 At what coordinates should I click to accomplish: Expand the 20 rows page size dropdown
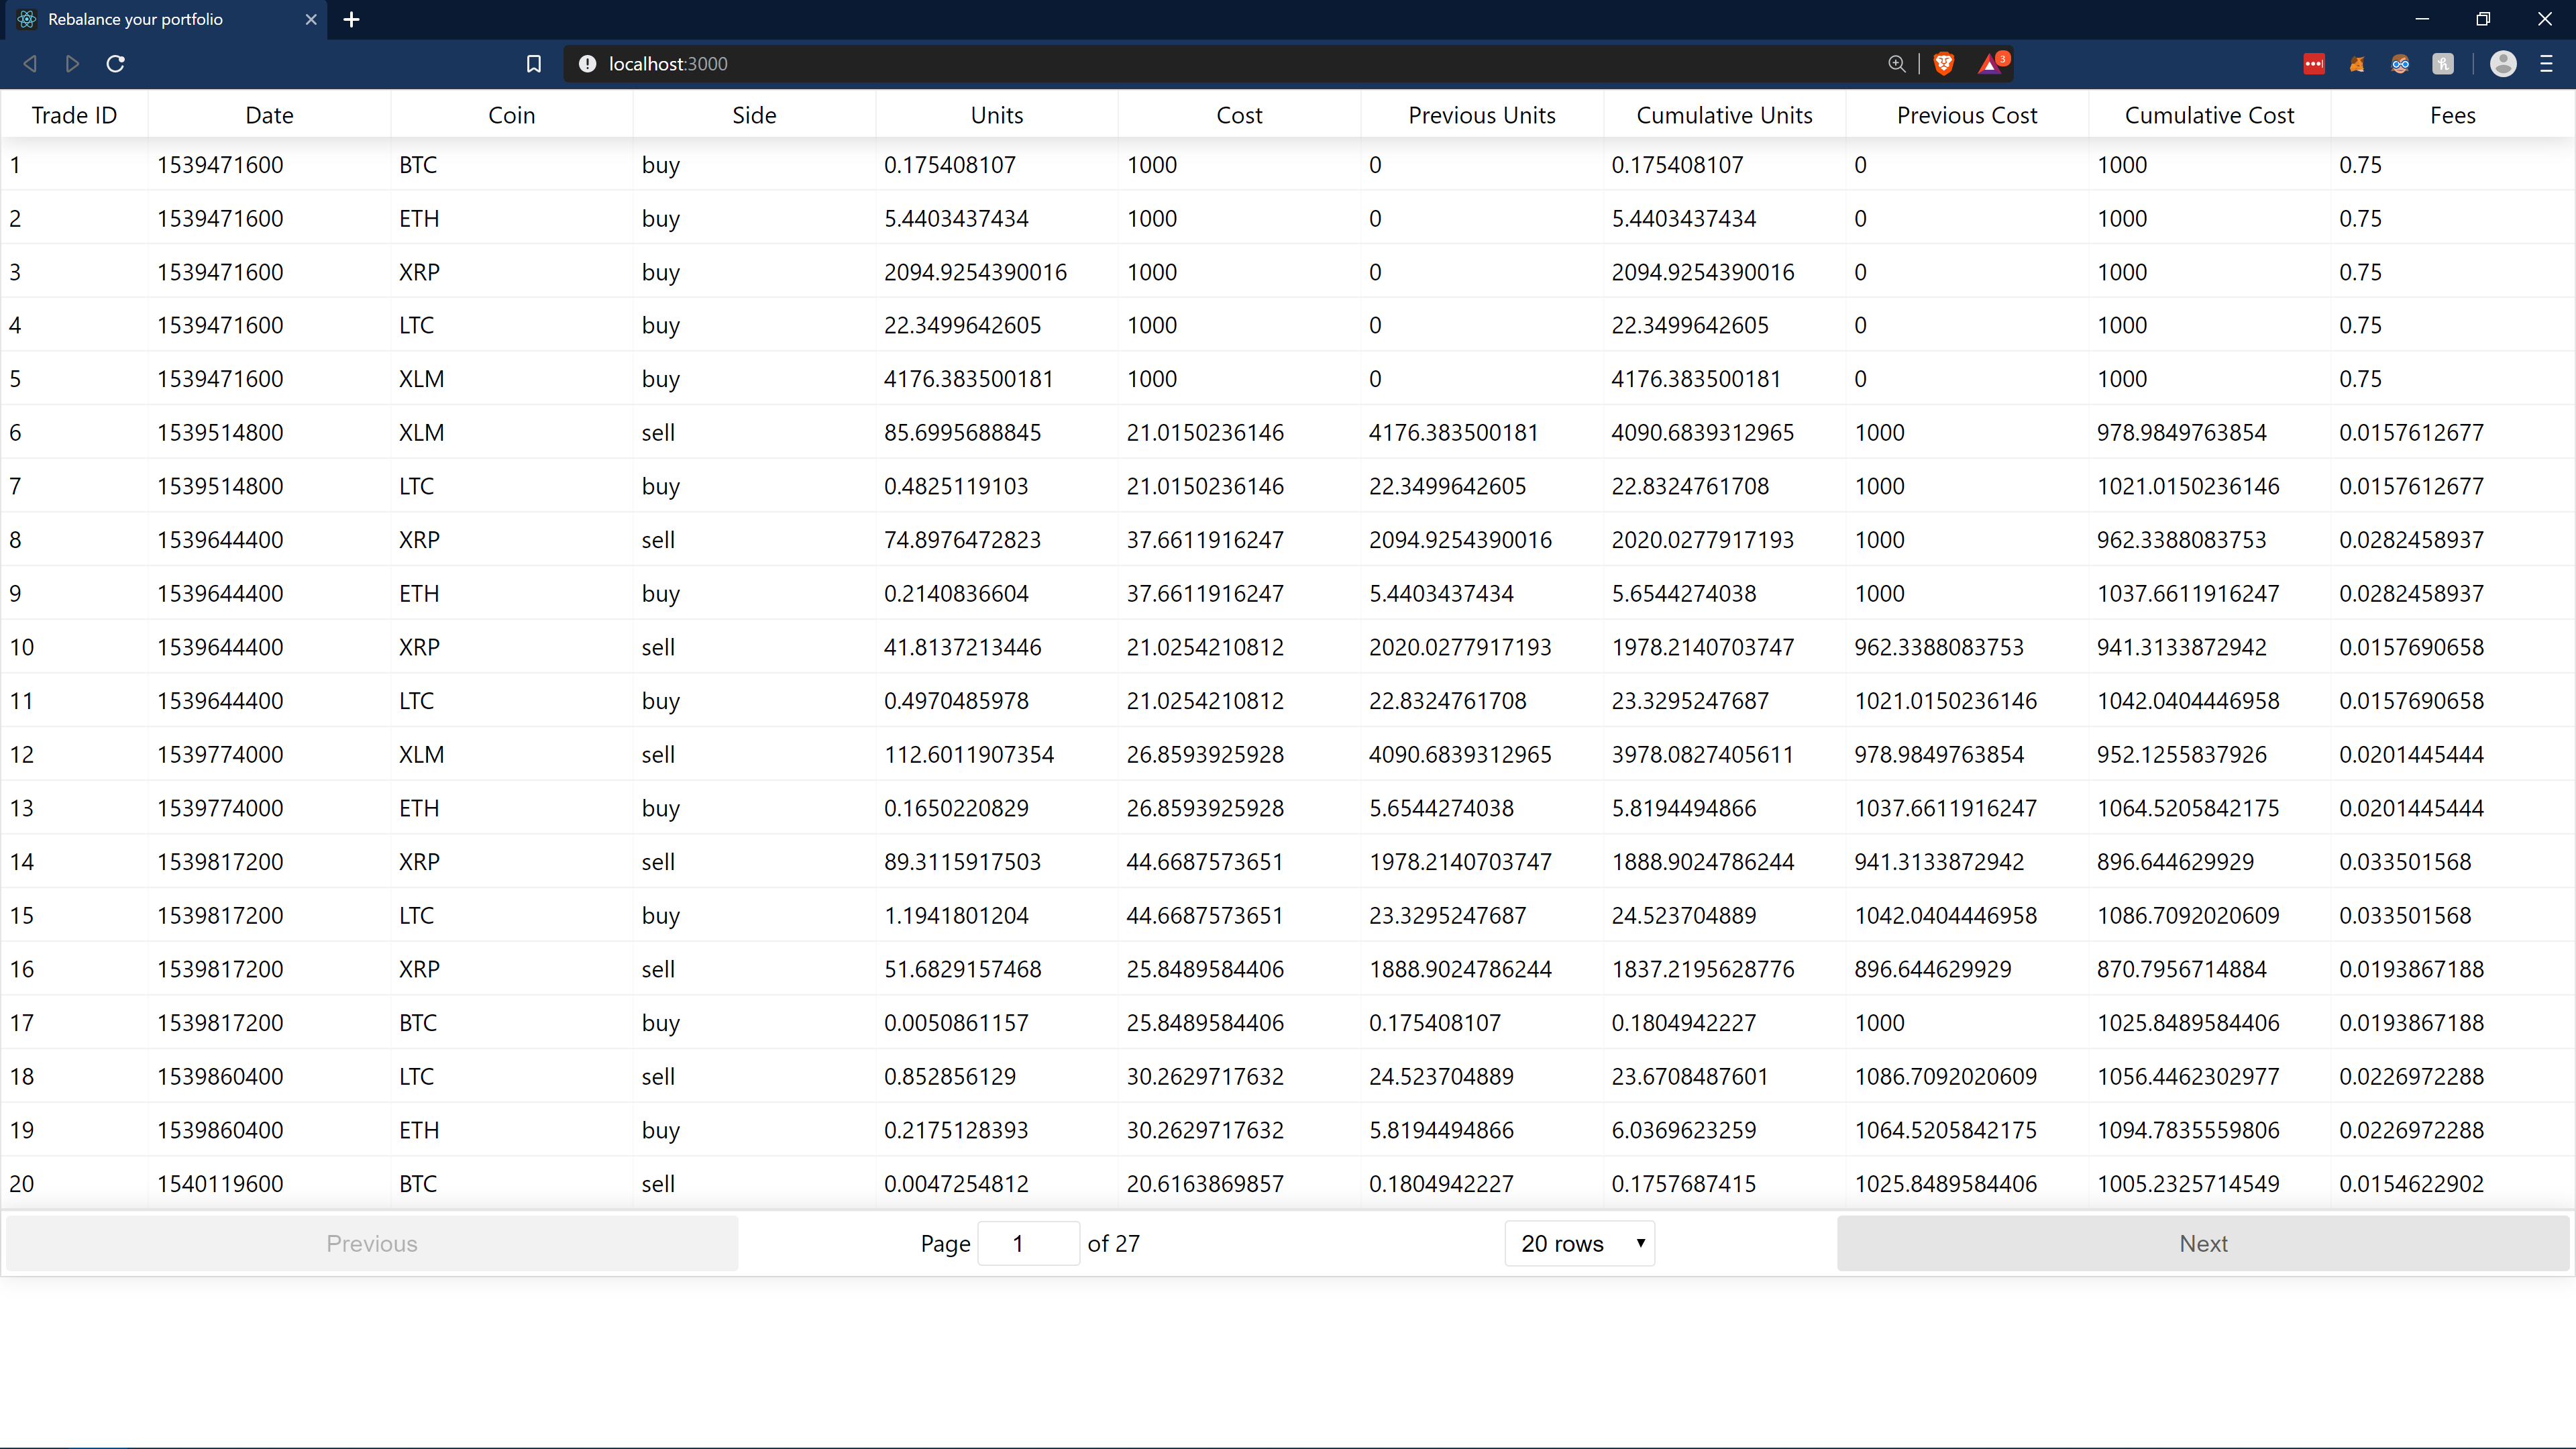(x=1579, y=1243)
